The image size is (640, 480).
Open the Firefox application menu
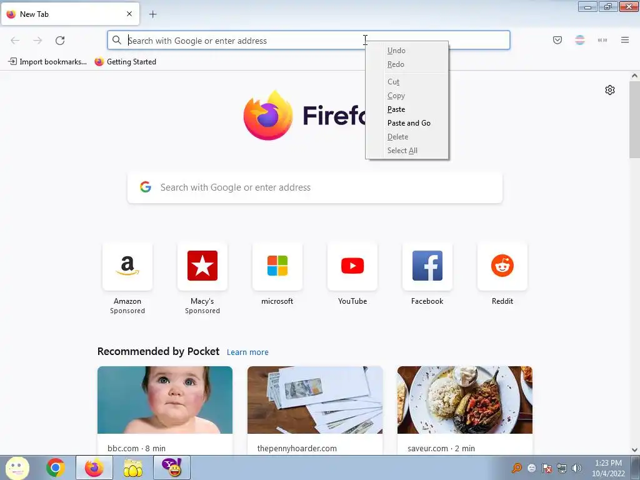(x=625, y=40)
